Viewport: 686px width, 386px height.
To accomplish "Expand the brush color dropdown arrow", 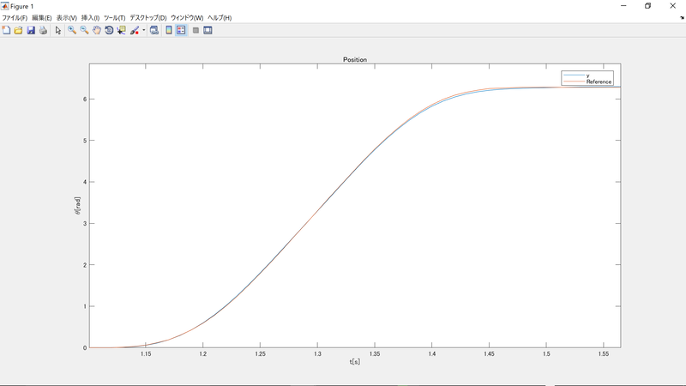I will pos(143,30).
